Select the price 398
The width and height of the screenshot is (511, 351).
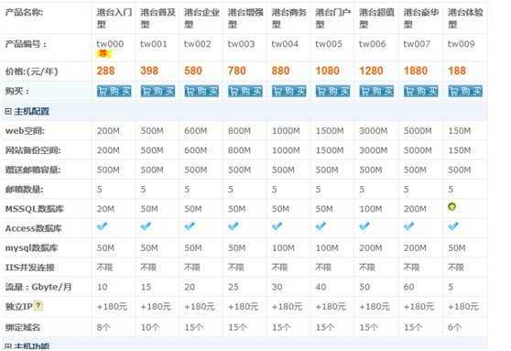click(149, 71)
